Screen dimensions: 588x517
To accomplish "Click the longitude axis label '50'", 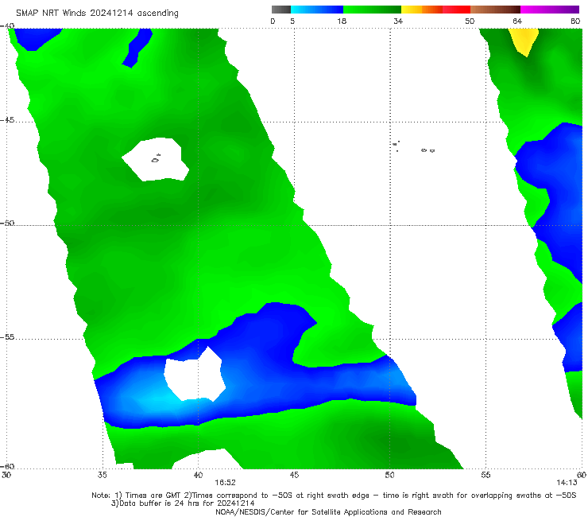I will [389, 475].
